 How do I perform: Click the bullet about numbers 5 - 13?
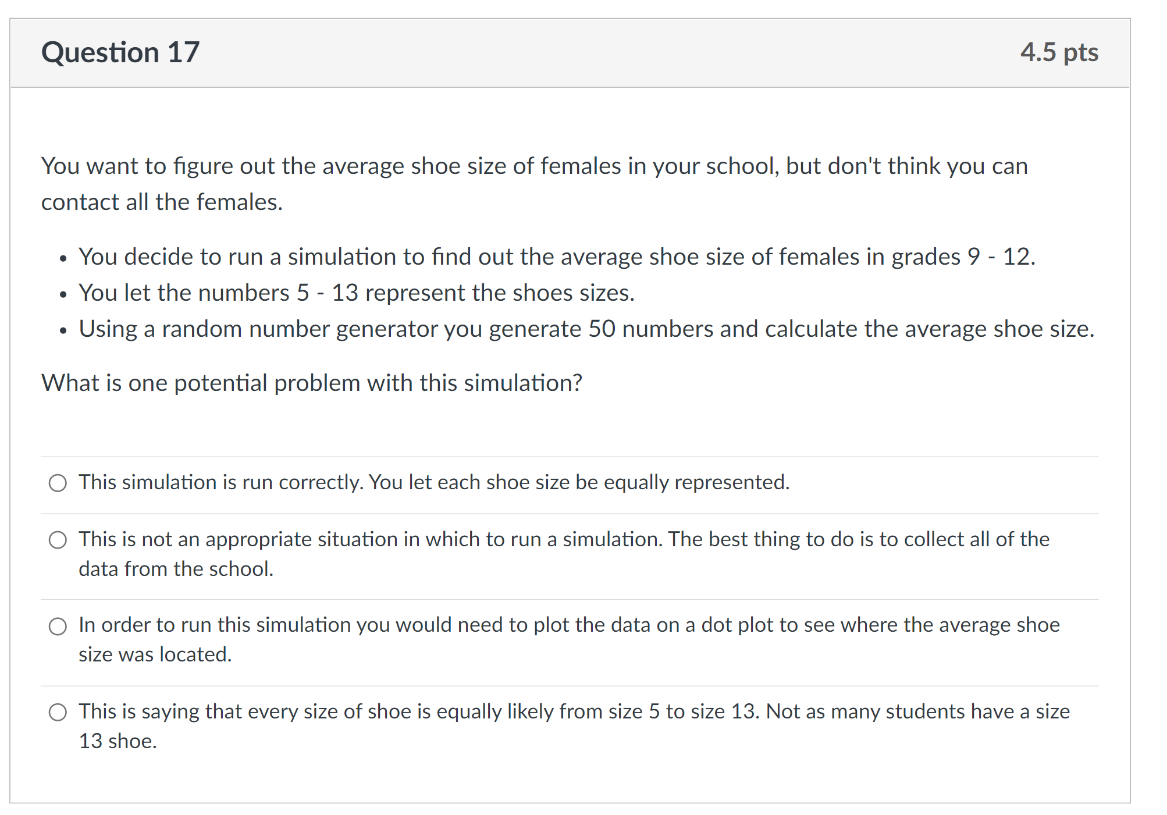coord(357,293)
